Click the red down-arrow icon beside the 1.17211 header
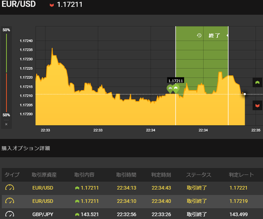The image size is (263, 219). click(52, 5)
